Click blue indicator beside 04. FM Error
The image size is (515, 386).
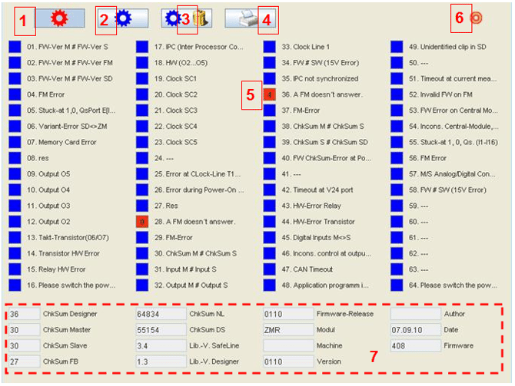pos(15,94)
